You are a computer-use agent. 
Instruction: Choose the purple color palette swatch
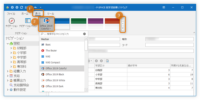(x=96, y=24)
